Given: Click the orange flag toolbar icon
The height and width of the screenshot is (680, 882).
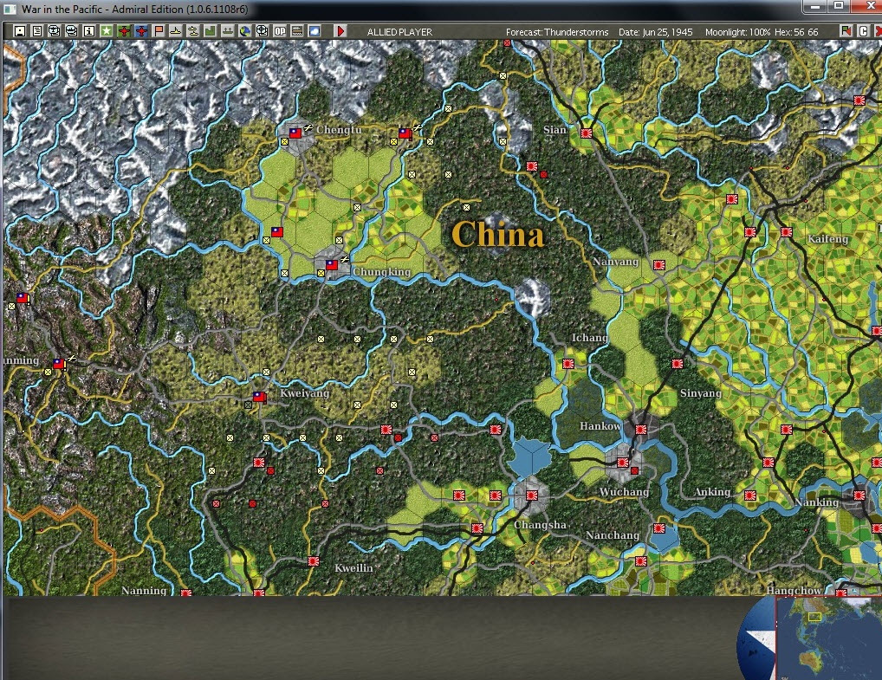Looking at the screenshot, I should [159, 31].
